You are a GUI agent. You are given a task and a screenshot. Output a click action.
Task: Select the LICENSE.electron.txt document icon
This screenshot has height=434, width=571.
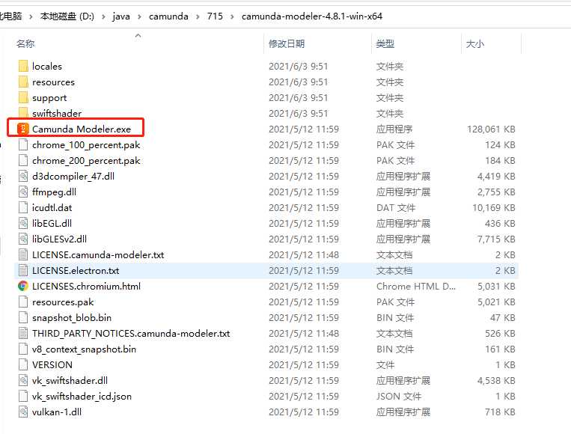click(x=23, y=271)
